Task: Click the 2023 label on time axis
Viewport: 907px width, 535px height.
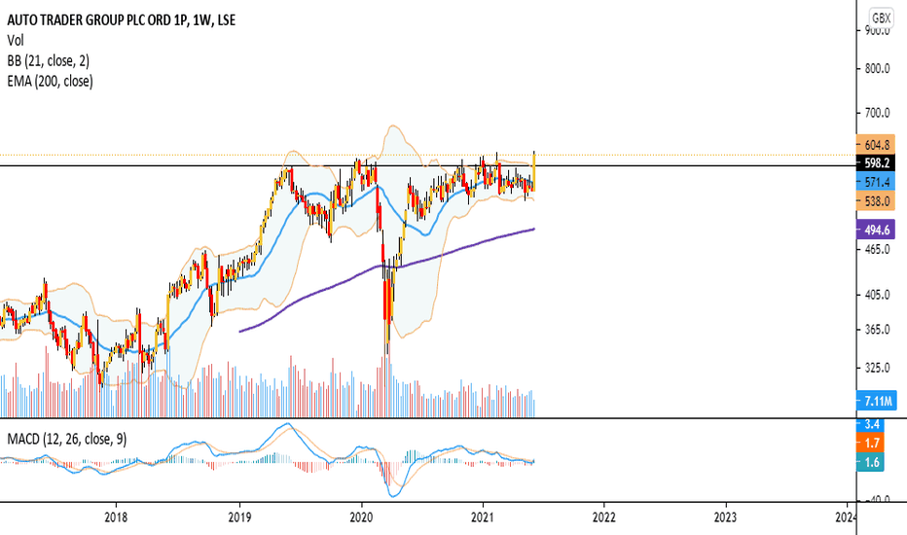Action: tap(725, 517)
